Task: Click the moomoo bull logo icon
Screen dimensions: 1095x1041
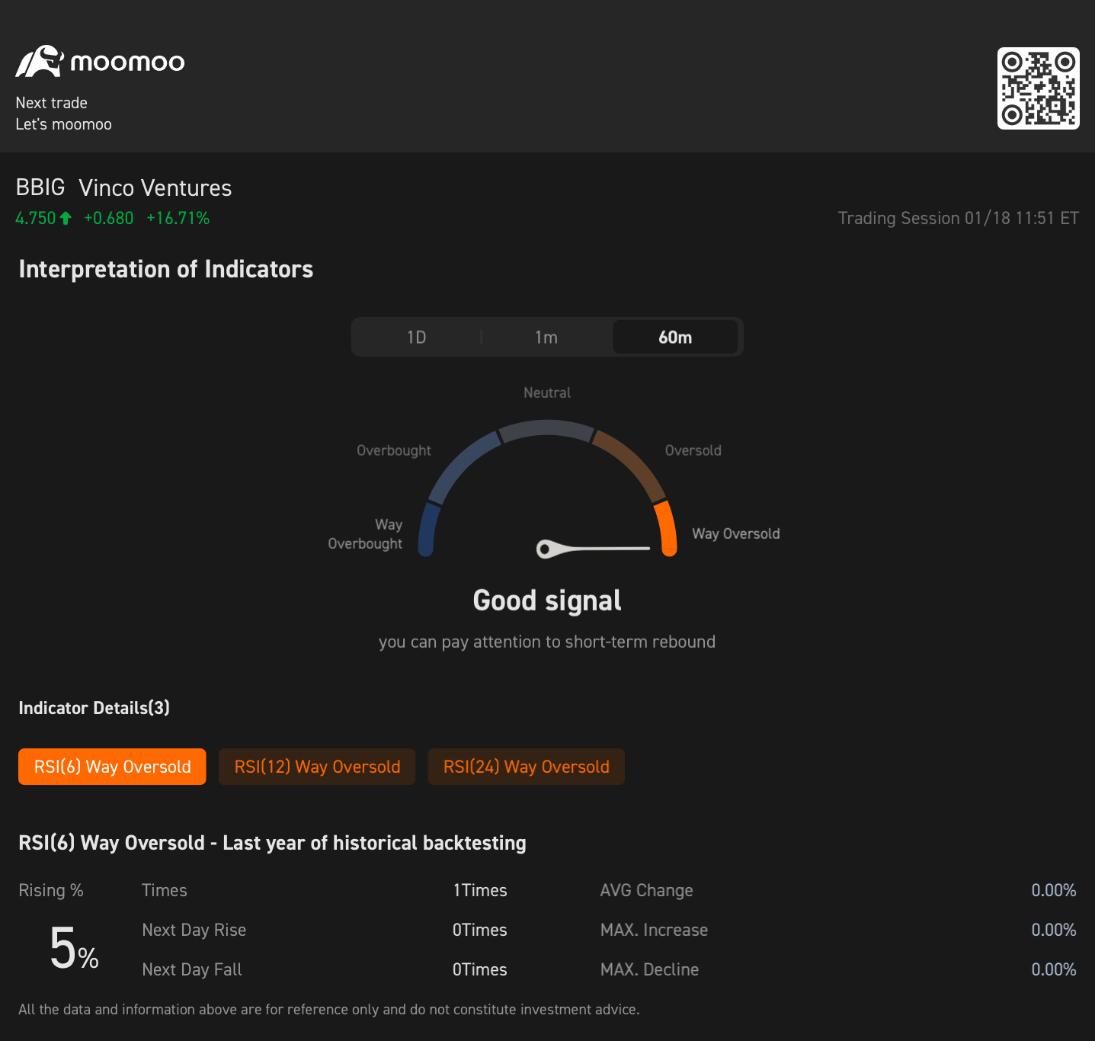Action: coord(40,62)
